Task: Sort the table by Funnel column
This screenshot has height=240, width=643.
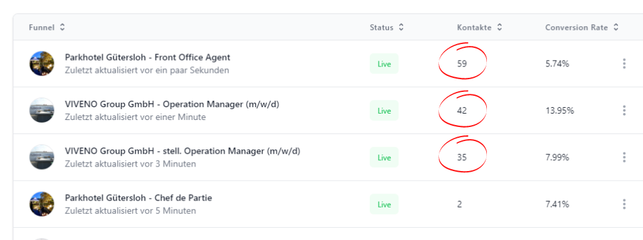Action: click(x=47, y=27)
